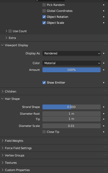
Task: Click the Vertex Groups panel drag grip
Action: pos(105,155)
